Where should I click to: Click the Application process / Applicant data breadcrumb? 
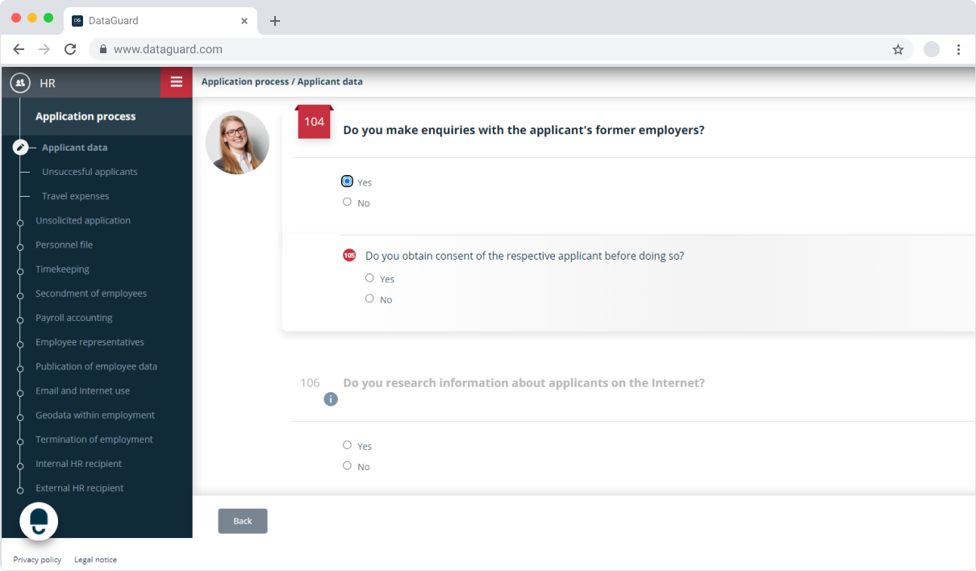click(282, 81)
